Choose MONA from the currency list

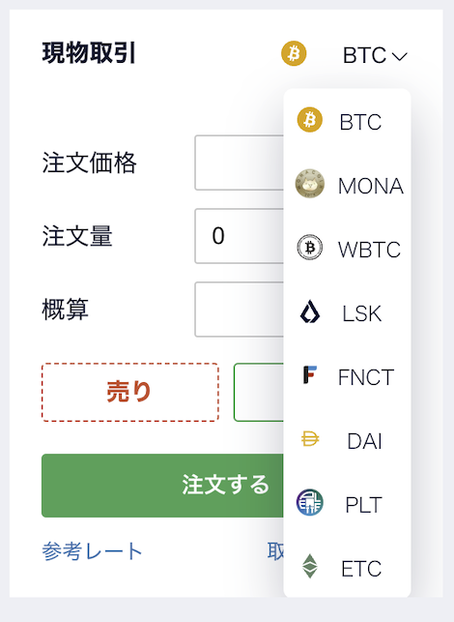(347, 185)
